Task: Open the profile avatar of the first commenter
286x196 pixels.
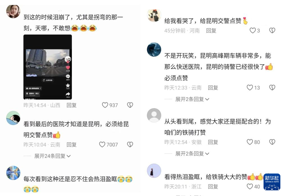Action: (13, 11)
